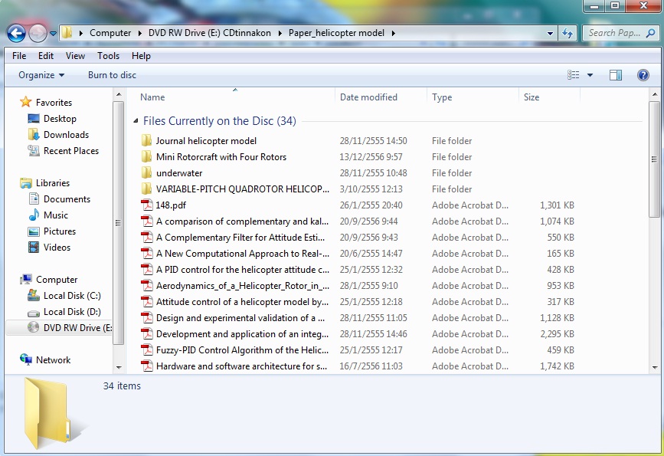Viewport: 664px width, 456px height.
Task: Open the address bar history dropdown
Action: (551, 33)
